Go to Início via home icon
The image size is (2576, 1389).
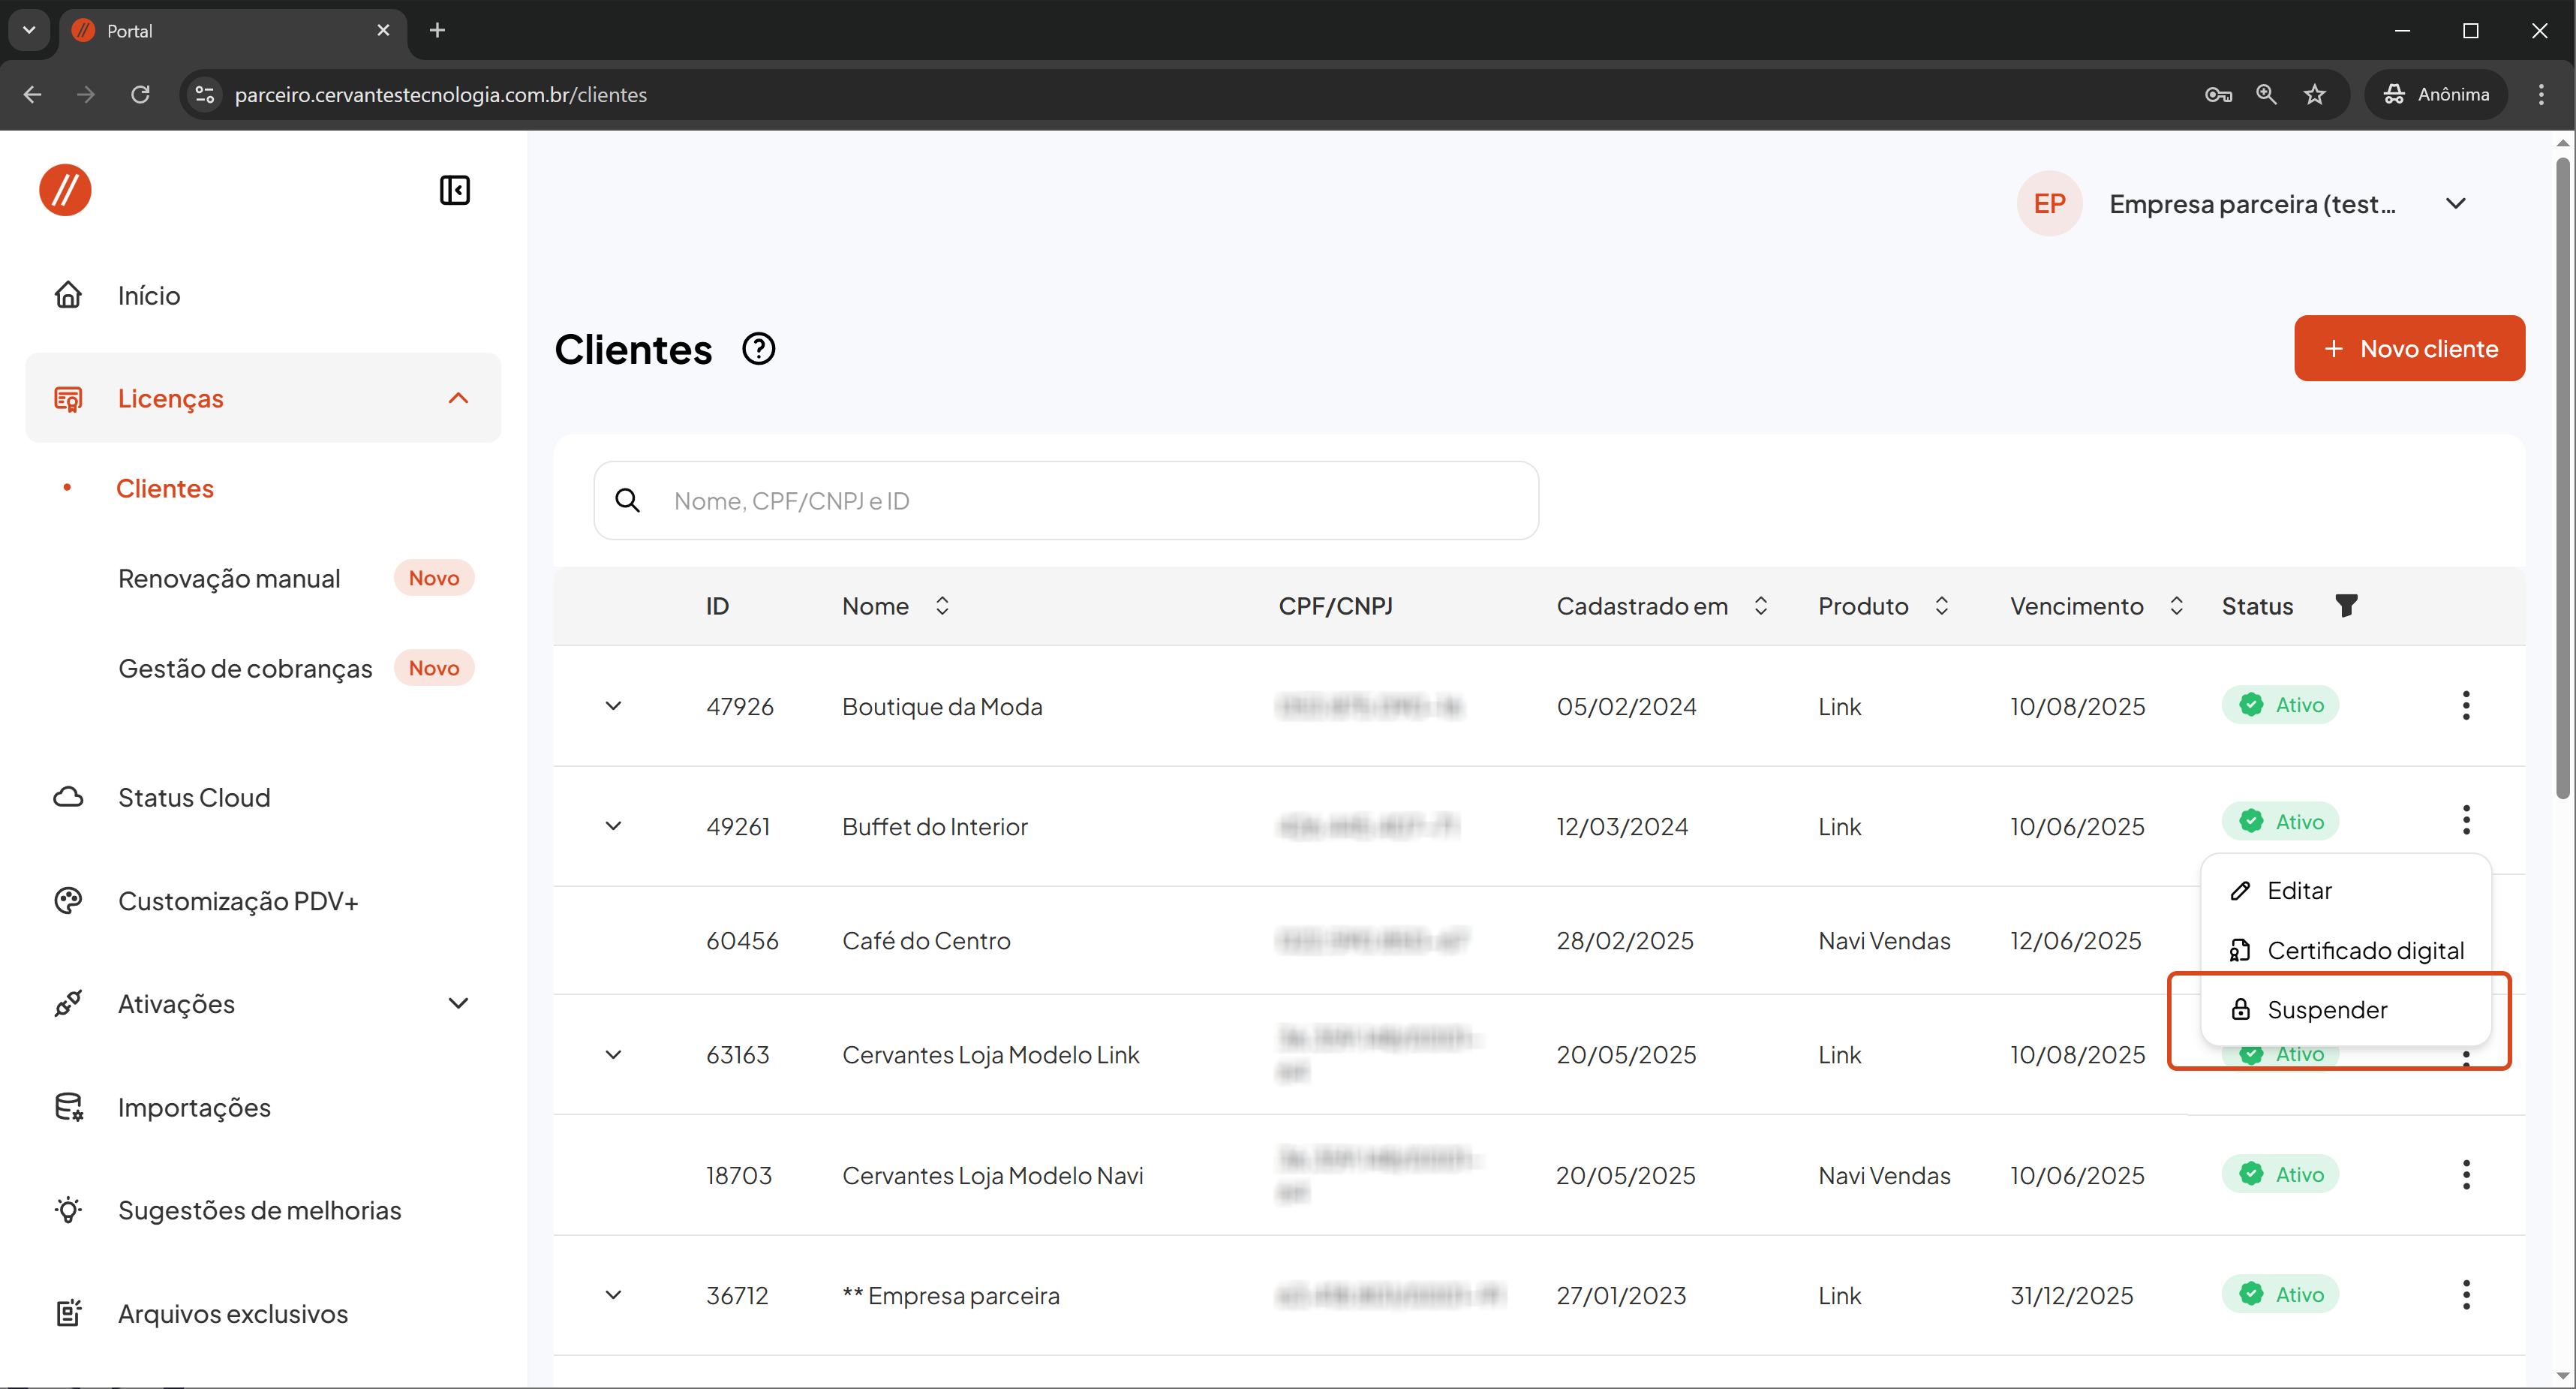click(x=68, y=295)
